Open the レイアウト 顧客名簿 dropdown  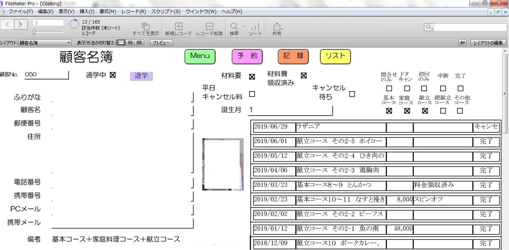coord(45,42)
